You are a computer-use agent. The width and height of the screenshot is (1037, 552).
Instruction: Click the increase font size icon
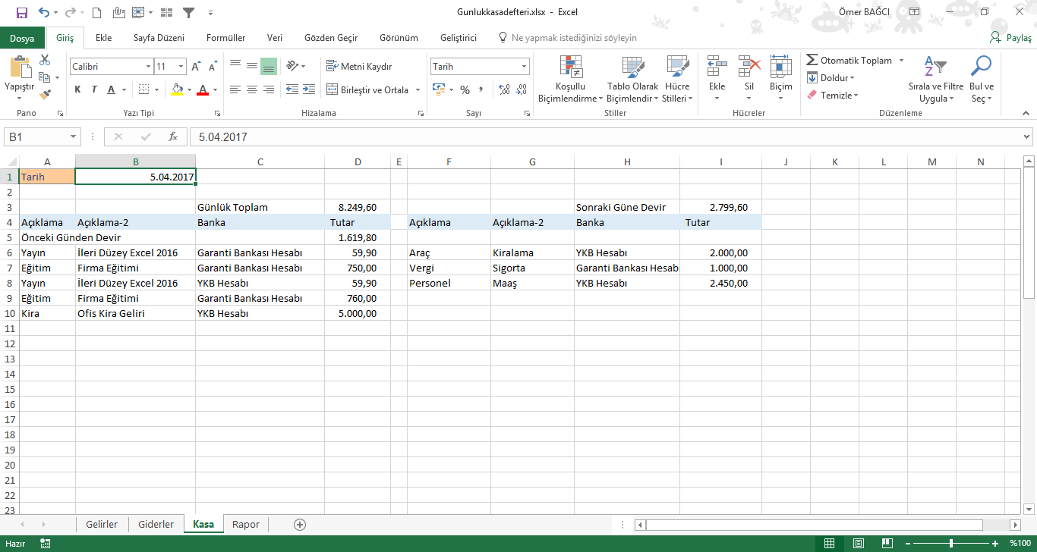pos(196,67)
